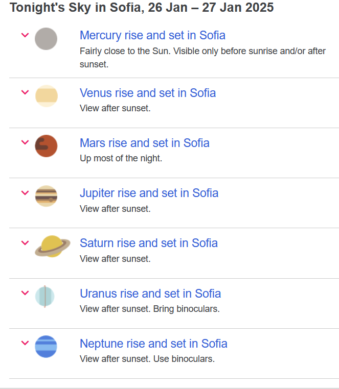Expand the Neptune row chevron
Screen dimensions: 339x389
click(25, 343)
